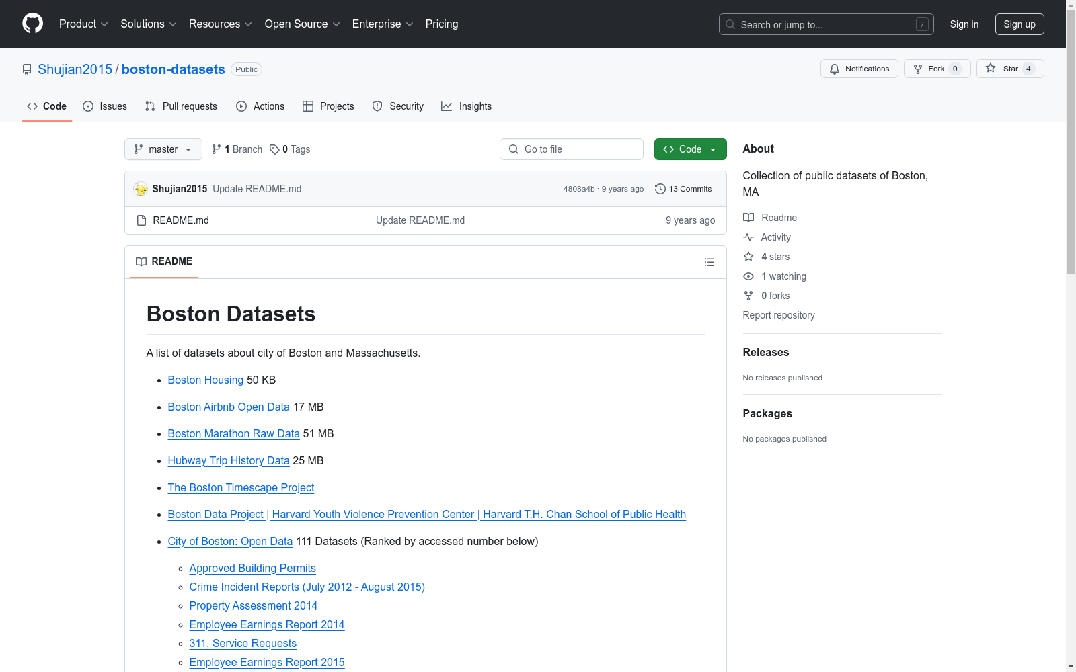Open Approved Building Permits link

click(x=253, y=568)
